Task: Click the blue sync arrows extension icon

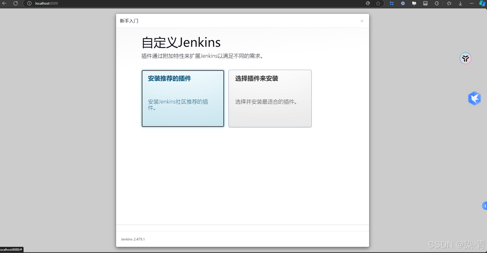Action: (392, 3)
